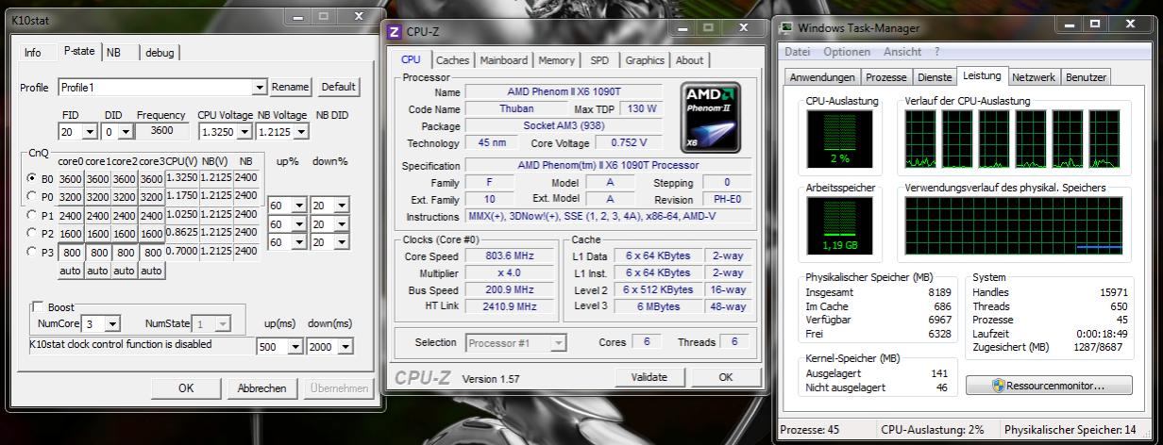Click the Frequency field showing 3600

tap(162, 131)
